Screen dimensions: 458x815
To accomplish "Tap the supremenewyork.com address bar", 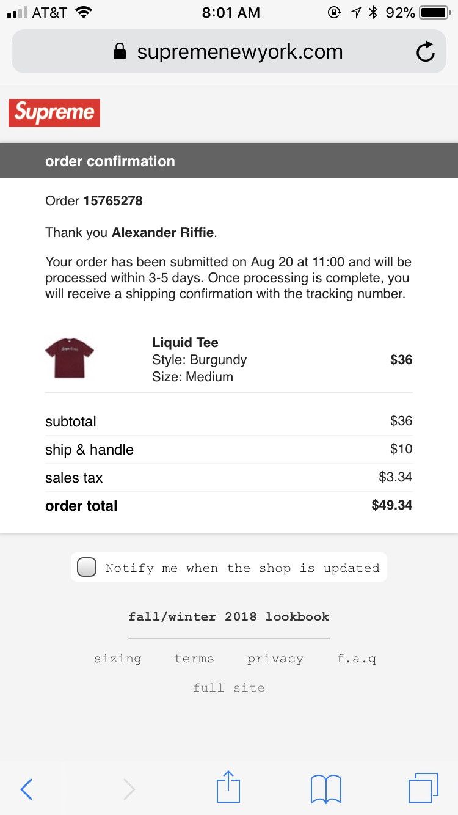I will click(239, 52).
